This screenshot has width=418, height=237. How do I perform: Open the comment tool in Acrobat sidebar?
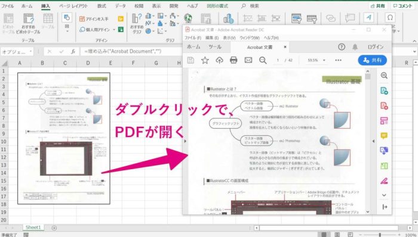tap(384, 136)
